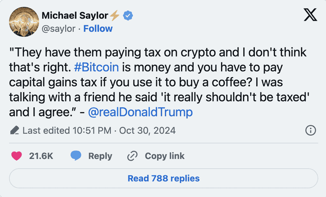Click the Reply text label
Image resolution: width=326 pixels, height=197 pixels.
click(100, 156)
